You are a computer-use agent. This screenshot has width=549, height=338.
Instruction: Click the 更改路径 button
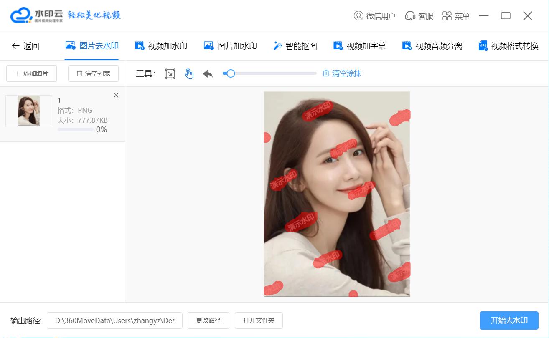click(x=208, y=320)
